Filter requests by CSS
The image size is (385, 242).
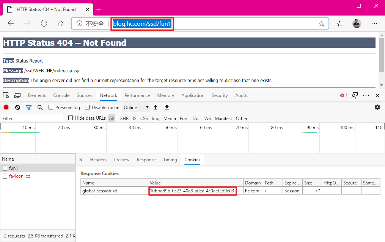144,119
